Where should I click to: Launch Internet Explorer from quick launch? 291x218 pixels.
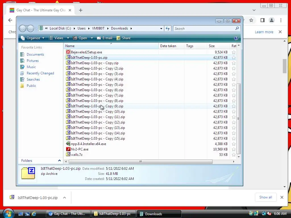click(x=34, y=214)
